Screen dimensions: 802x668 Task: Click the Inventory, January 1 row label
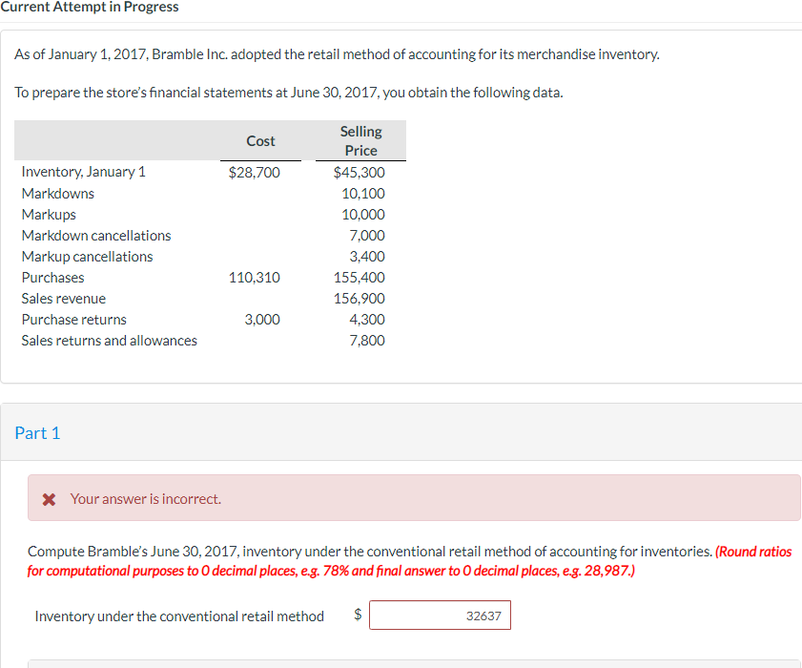click(83, 172)
